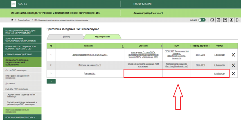Open Сетевое взаимодействие sidebar section
This screenshot has width=241, height=122.
tap(22, 54)
